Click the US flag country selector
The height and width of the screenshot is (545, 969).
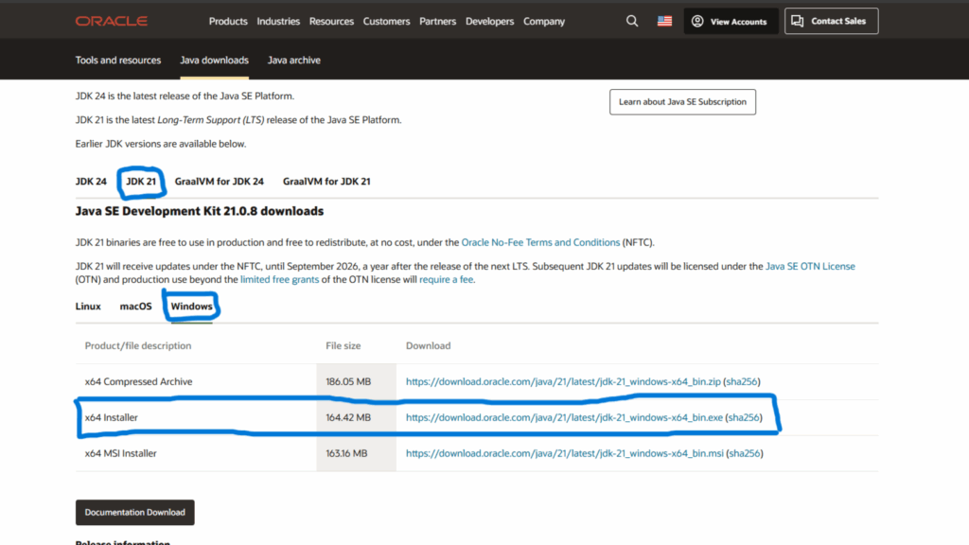(664, 21)
